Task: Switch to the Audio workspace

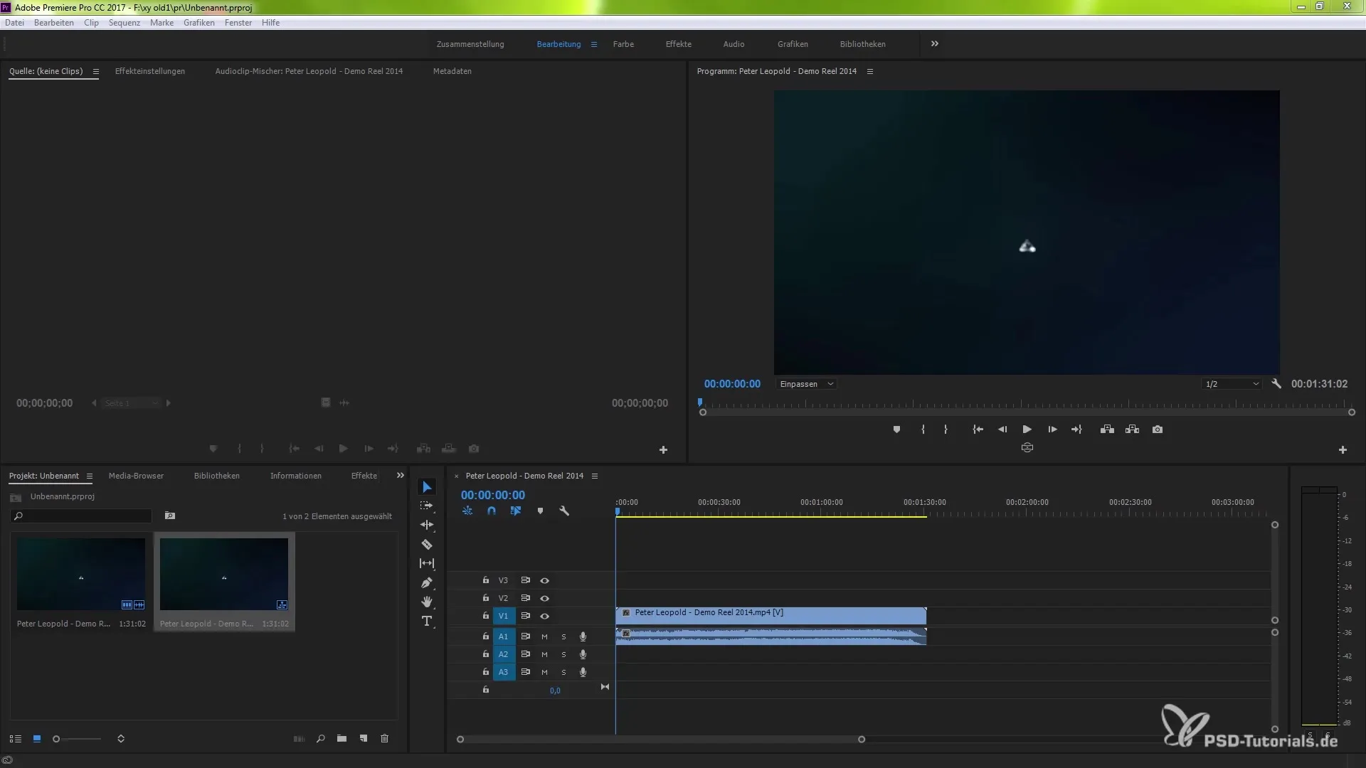Action: [734, 44]
